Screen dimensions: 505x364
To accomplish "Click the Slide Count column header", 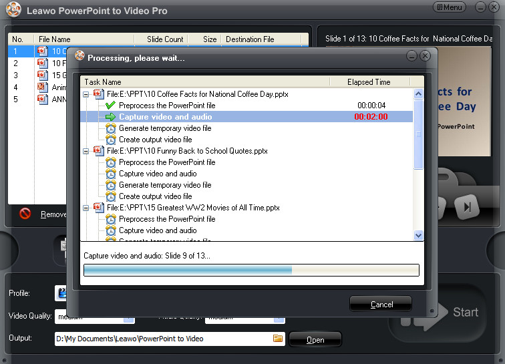I will 161,39.
